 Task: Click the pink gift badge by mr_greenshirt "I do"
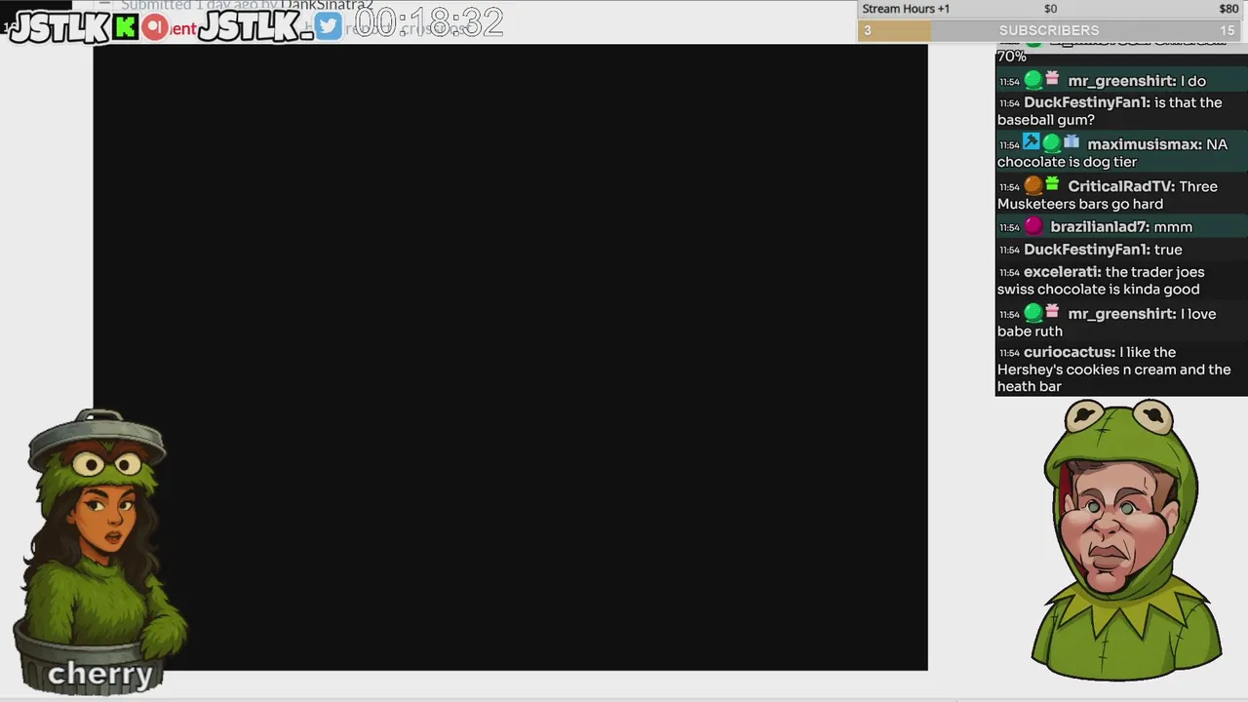pyautogui.click(x=1052, y=80)
